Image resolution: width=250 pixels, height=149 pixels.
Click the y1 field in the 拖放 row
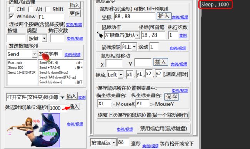click(139, 74)
